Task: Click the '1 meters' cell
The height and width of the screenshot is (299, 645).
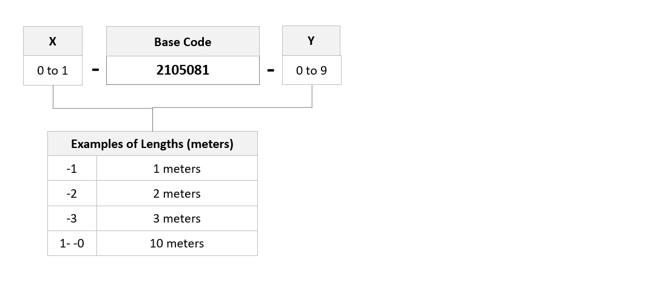Action: coord(177,168)
